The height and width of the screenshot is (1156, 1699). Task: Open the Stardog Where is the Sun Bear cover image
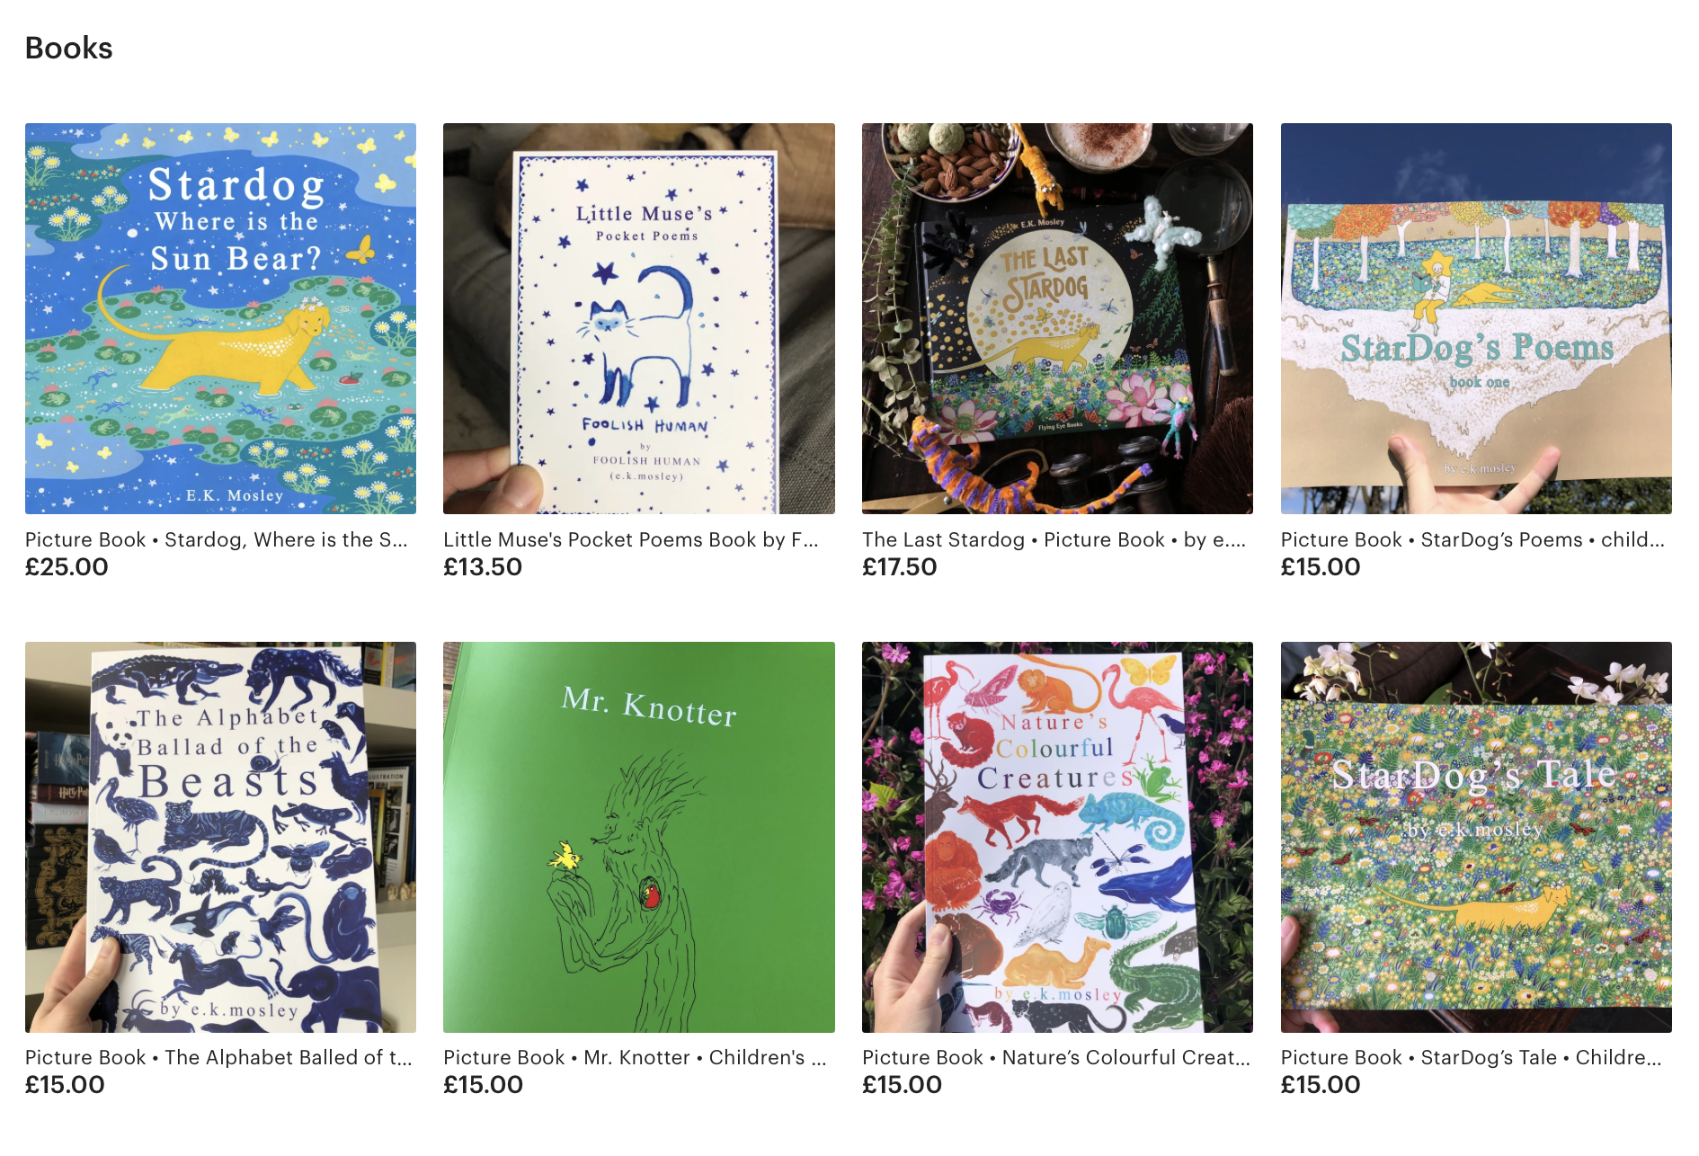220,318
